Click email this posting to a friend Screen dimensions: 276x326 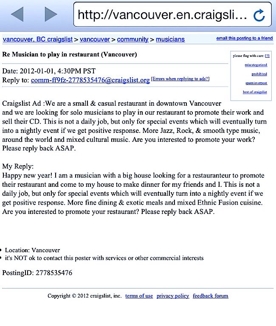[244, 38]
